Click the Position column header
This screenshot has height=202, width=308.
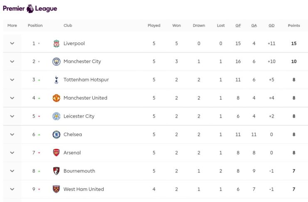[x=35, y=25]
